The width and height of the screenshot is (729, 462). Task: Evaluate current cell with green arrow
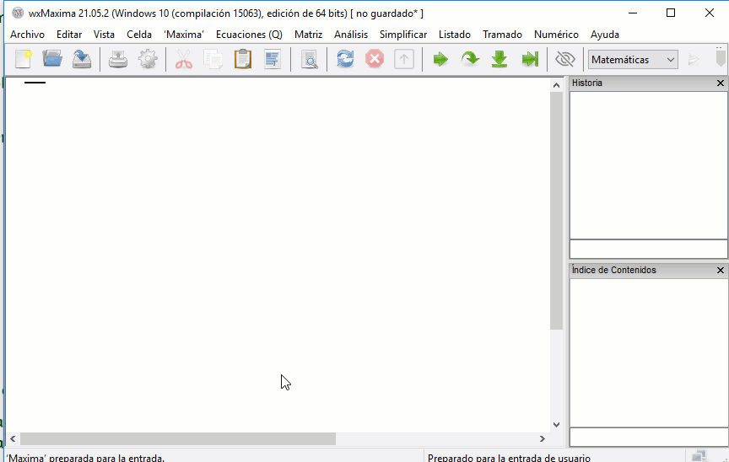tap(440, 59)
